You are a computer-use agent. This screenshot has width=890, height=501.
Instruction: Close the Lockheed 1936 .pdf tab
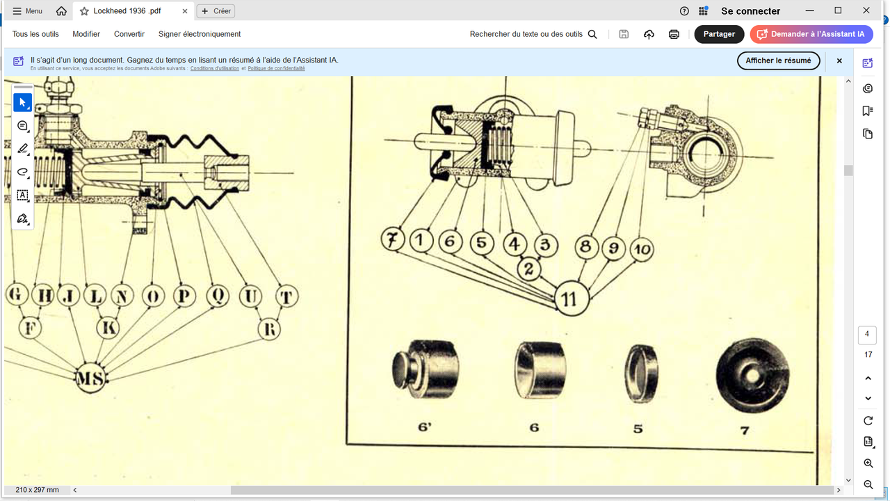pyautogui.click(x=184, y=11)
